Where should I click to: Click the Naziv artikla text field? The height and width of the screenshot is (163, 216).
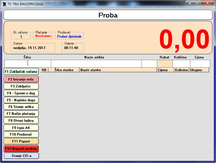coord(96,64)
